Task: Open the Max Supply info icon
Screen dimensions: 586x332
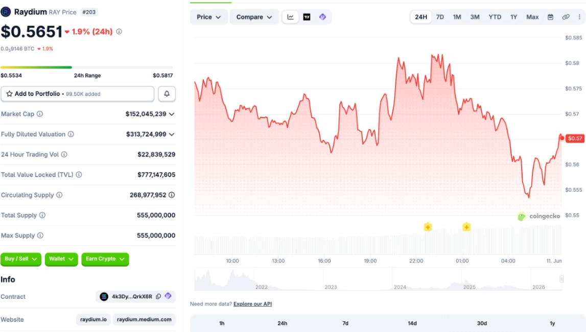Action: pyautogui.click(x=40, y=235)
